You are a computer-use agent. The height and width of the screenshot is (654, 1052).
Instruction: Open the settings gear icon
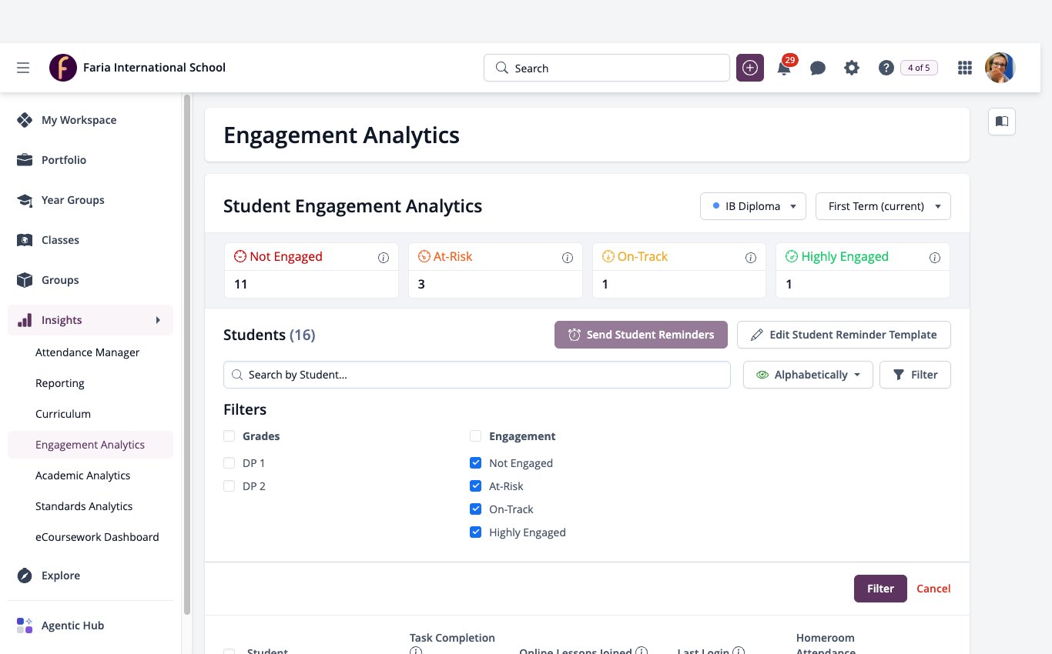[x=852, y=68]
